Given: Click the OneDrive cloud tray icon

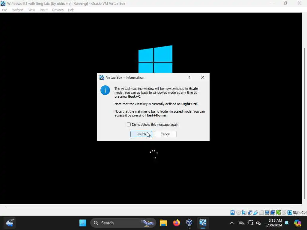Looking at the screenshot, I should 241,223.
